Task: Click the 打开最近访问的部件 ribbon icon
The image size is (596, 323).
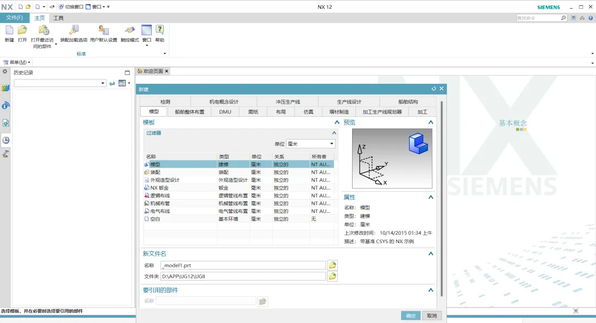Action: coord(44,30)
